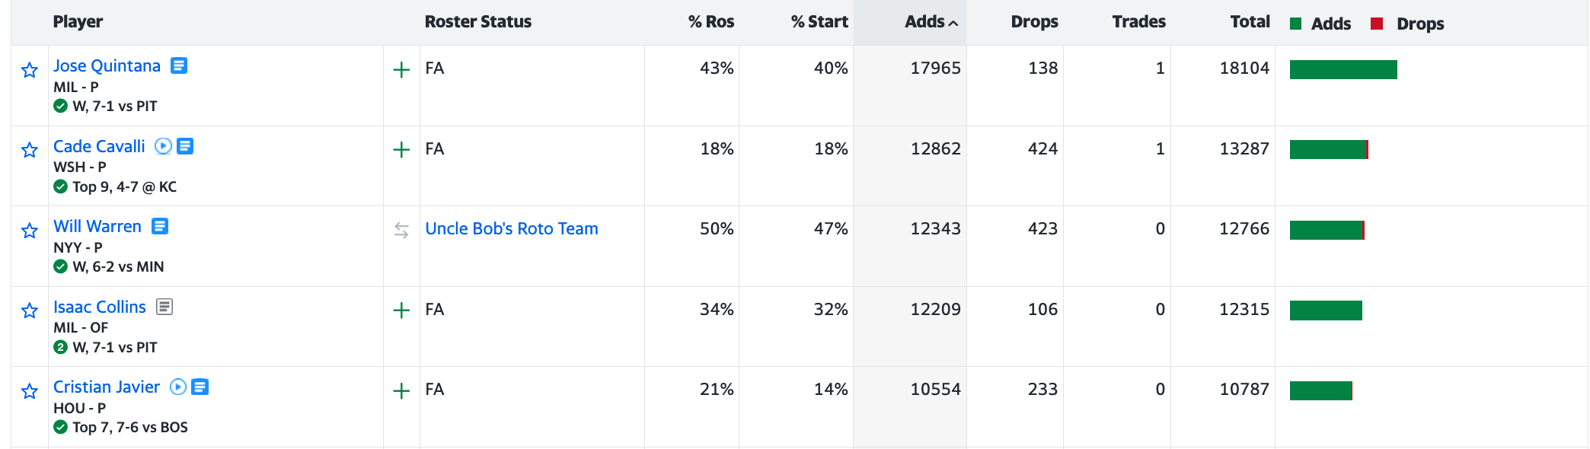
Task: Add Jose Quintana with the plus icon
Action: (401, 70)
